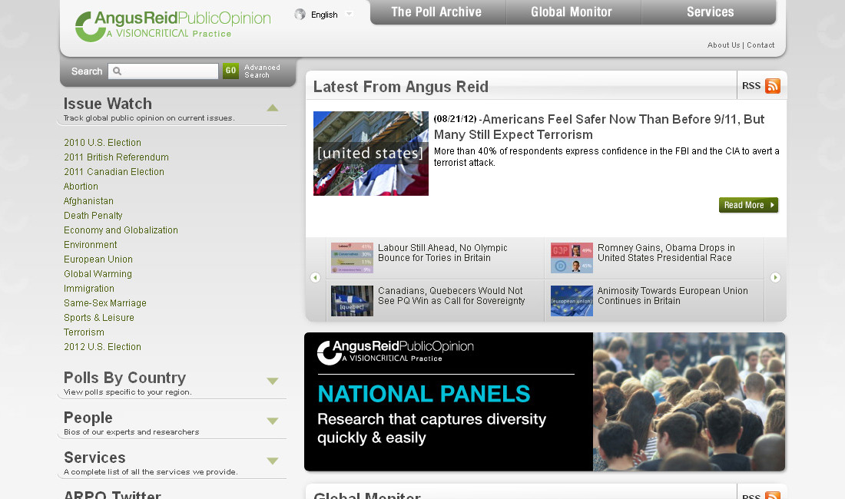Click the green Read More button
The image size is (845, 499).
point(748,205)
